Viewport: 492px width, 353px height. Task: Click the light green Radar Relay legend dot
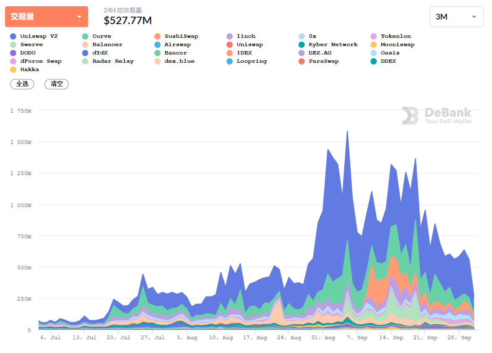pos(85,61)
